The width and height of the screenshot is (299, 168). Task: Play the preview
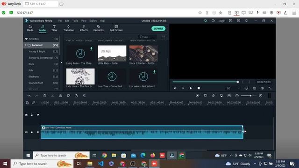pos(191,88)
